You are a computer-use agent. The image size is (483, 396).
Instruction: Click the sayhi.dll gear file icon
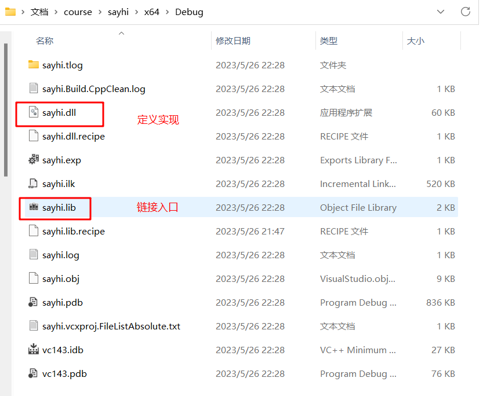pyautogui.click(x=33, y=112)
